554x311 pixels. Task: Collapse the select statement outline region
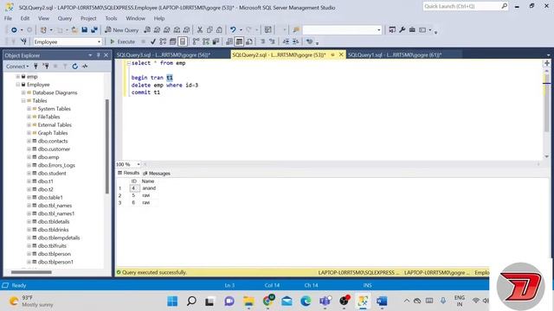pos(129,63)
